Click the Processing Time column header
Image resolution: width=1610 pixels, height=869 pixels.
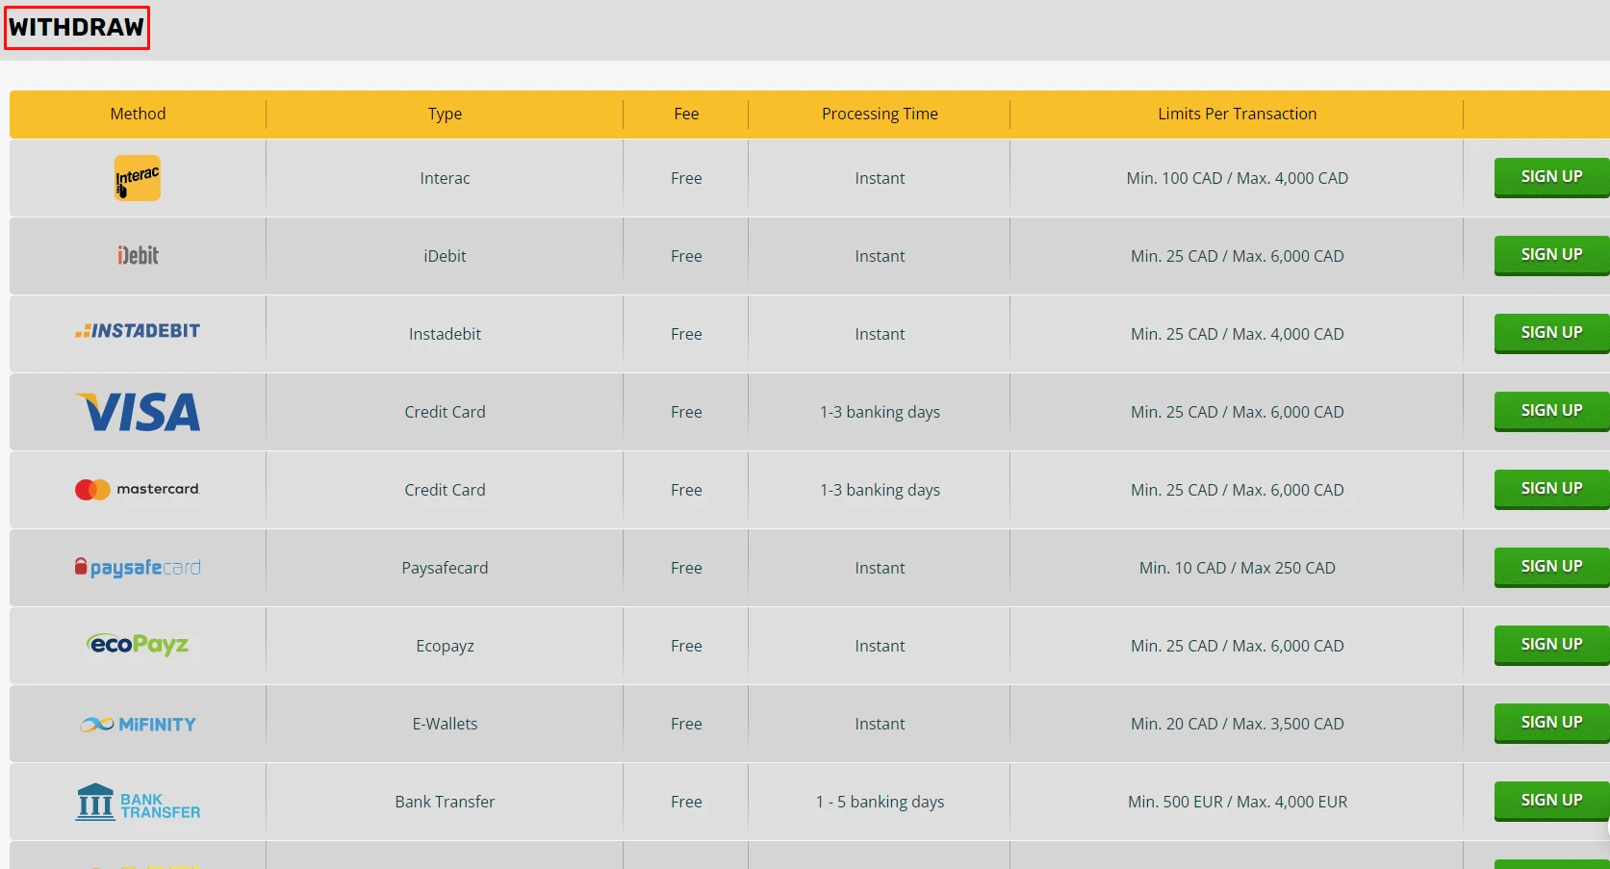pyautogui.click(x=880, y=114)
